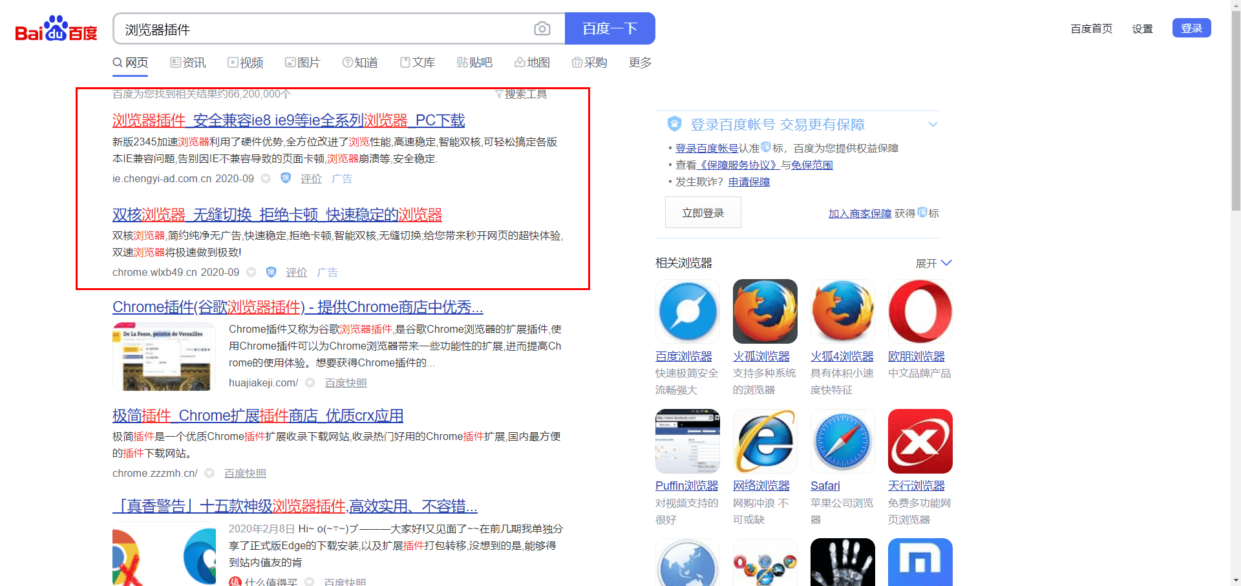The image size is (1241, 586).
Task: Open 设置 in the top bar
Action: 1142,28
